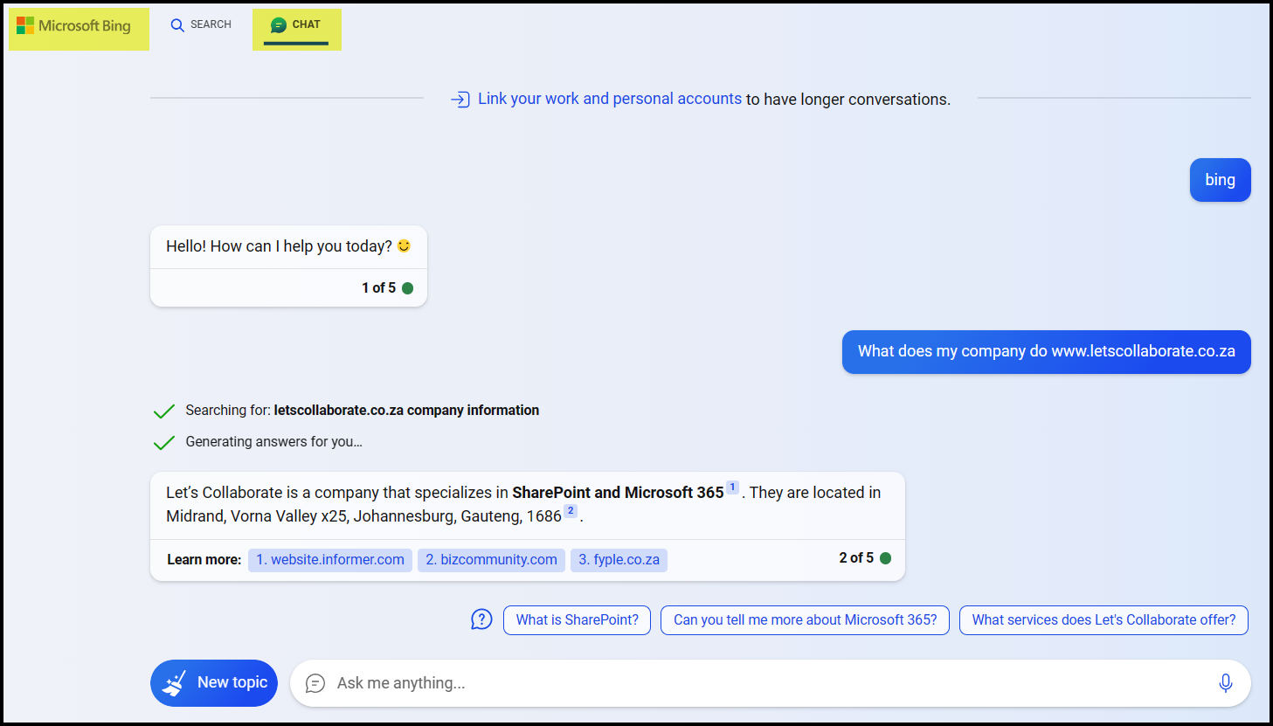
Task: Click citation superscript 1 after Microsoft 365
Action: [732, 487]
